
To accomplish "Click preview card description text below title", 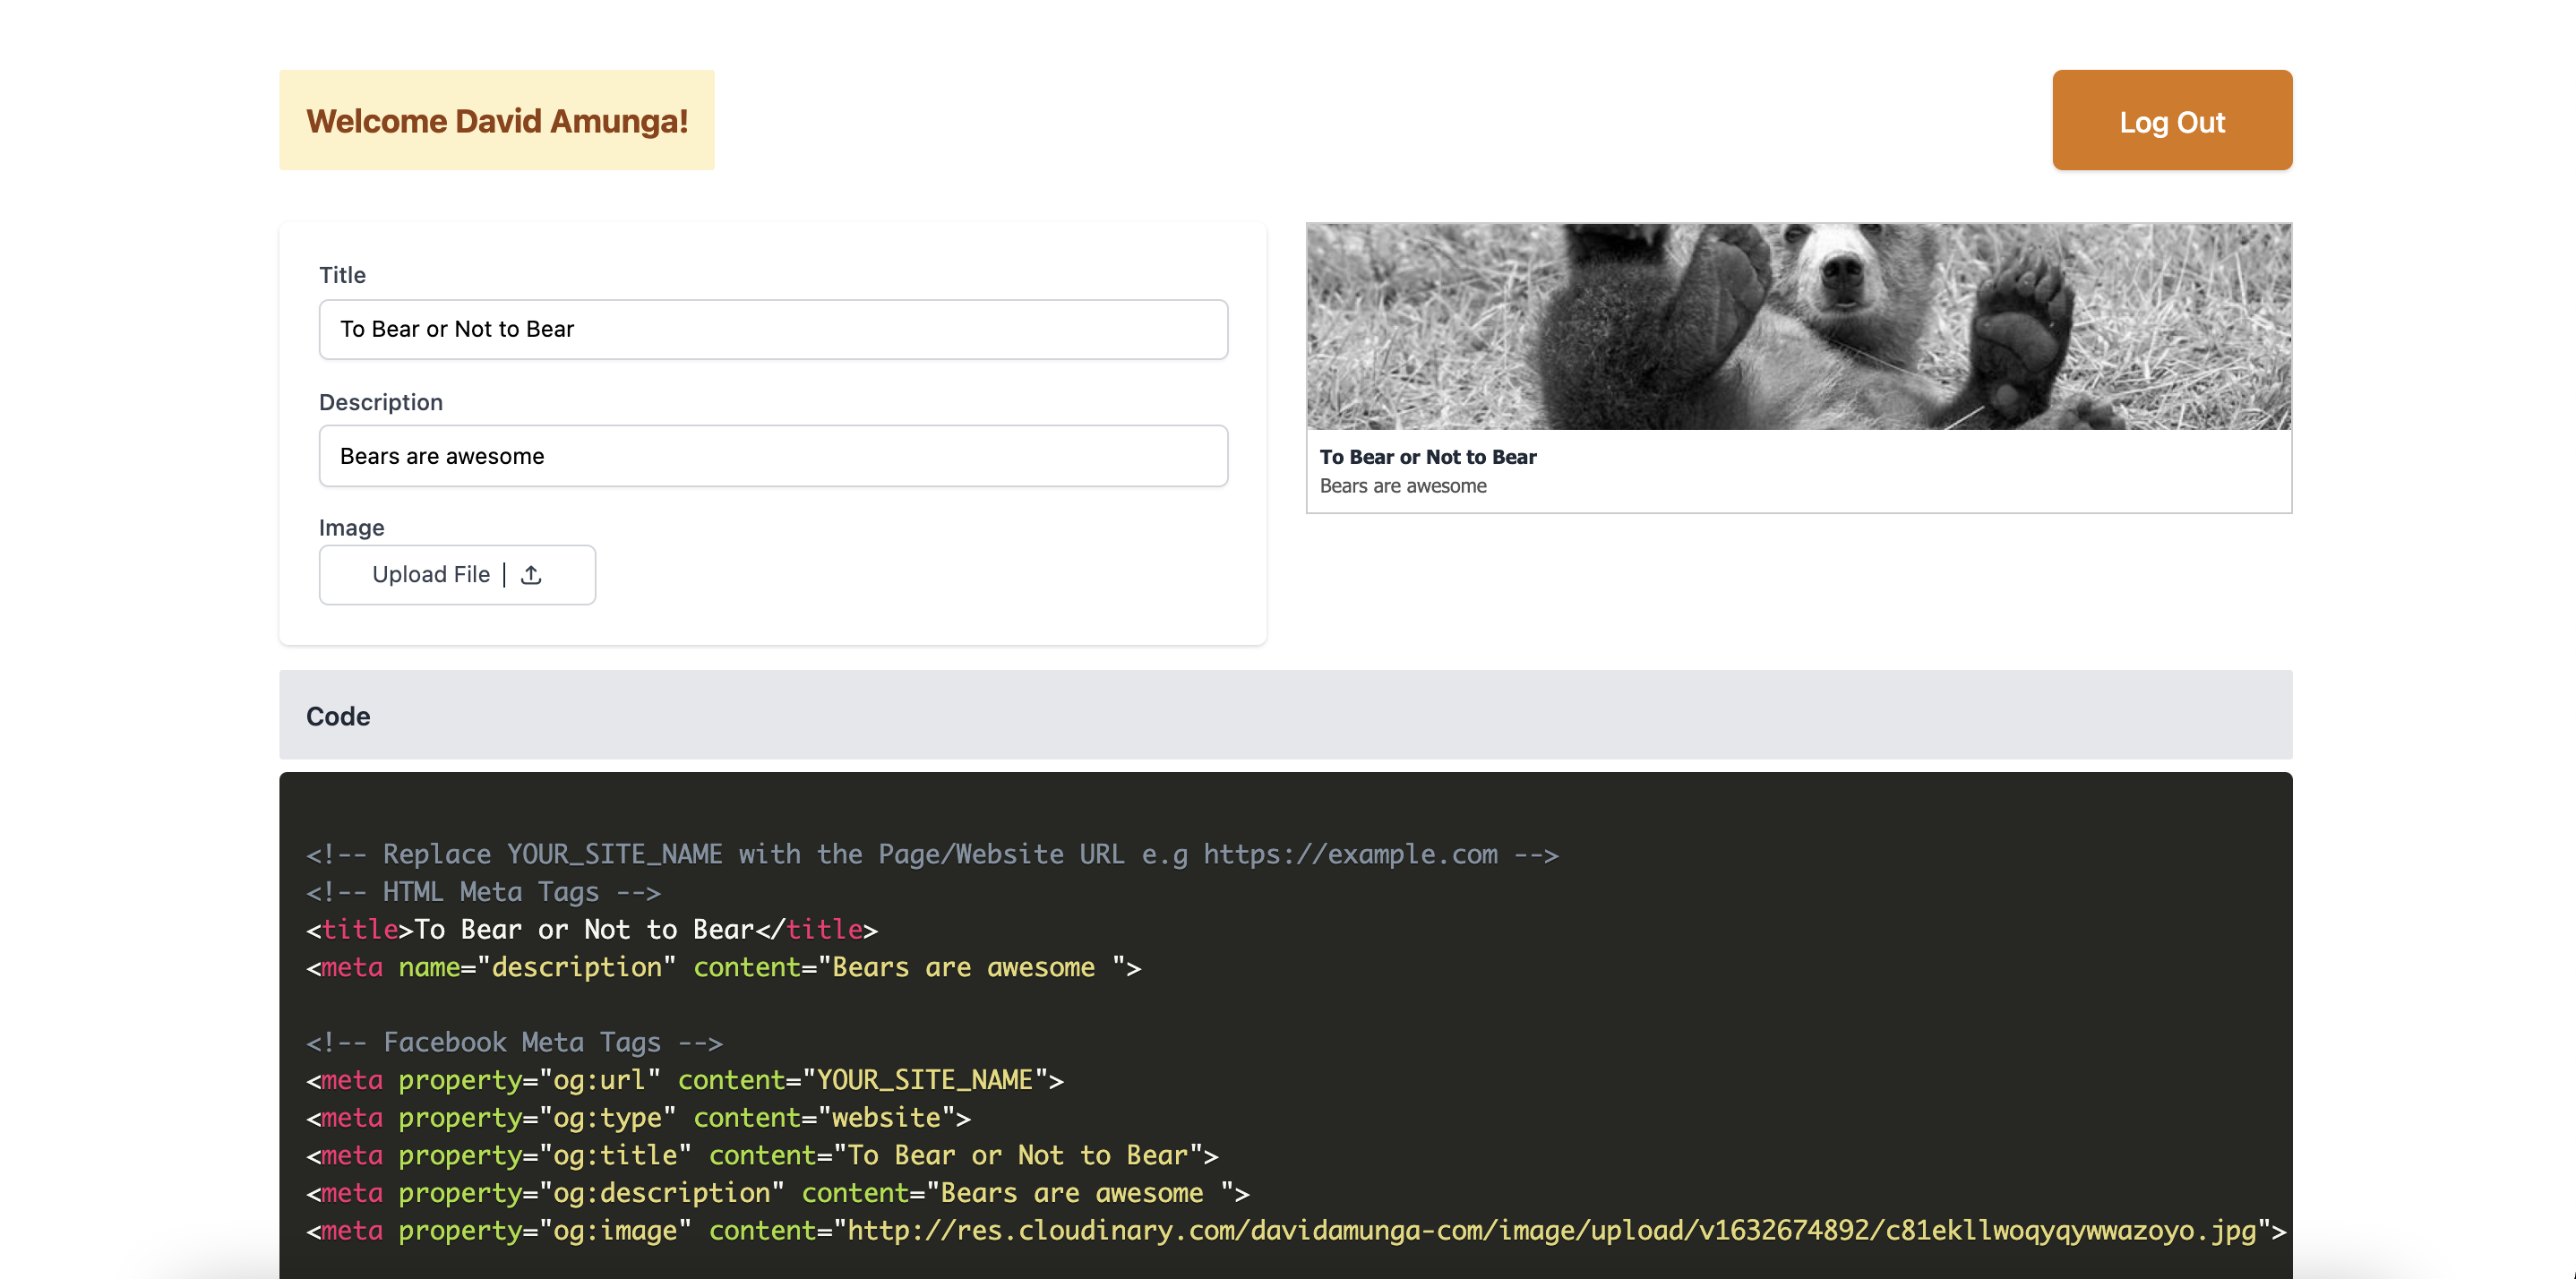I will 1402,486.
